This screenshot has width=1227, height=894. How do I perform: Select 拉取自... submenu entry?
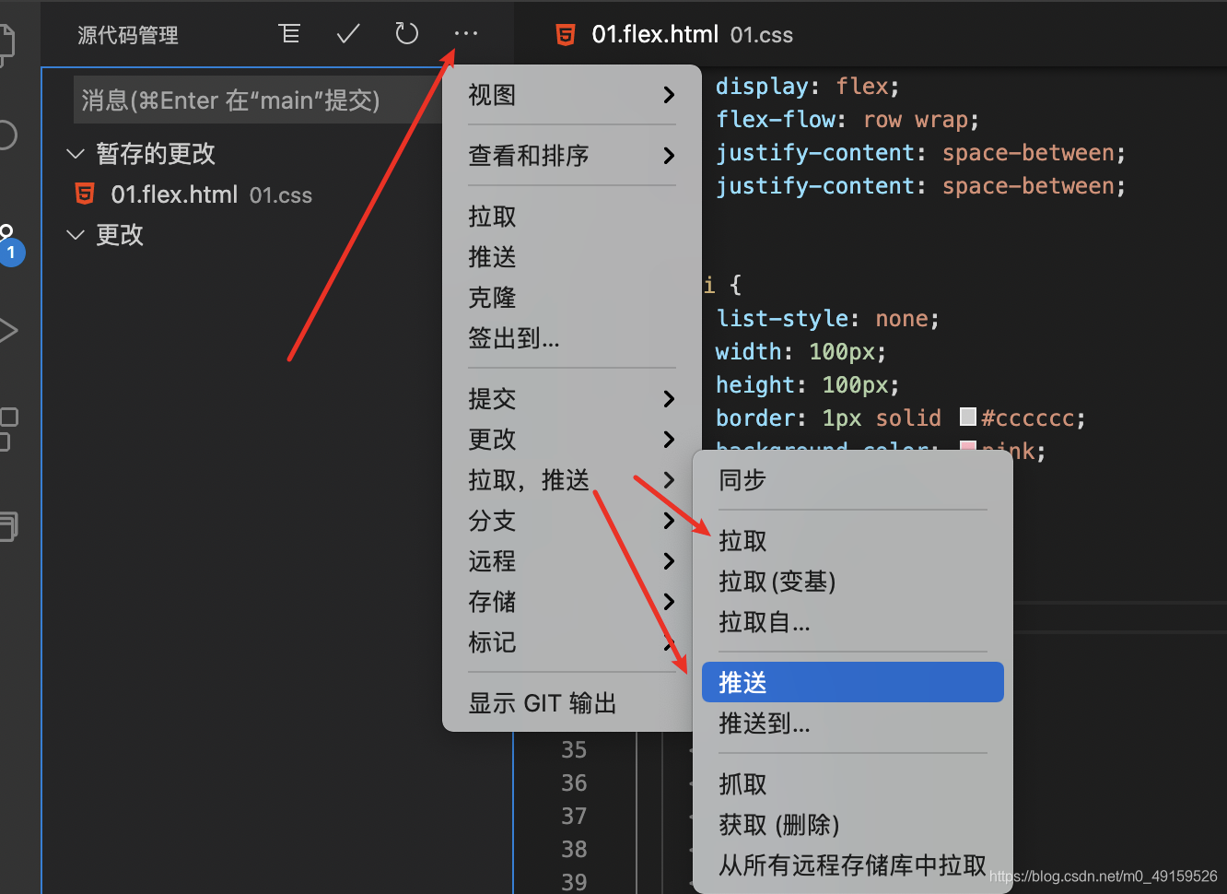tap(852, 622)
